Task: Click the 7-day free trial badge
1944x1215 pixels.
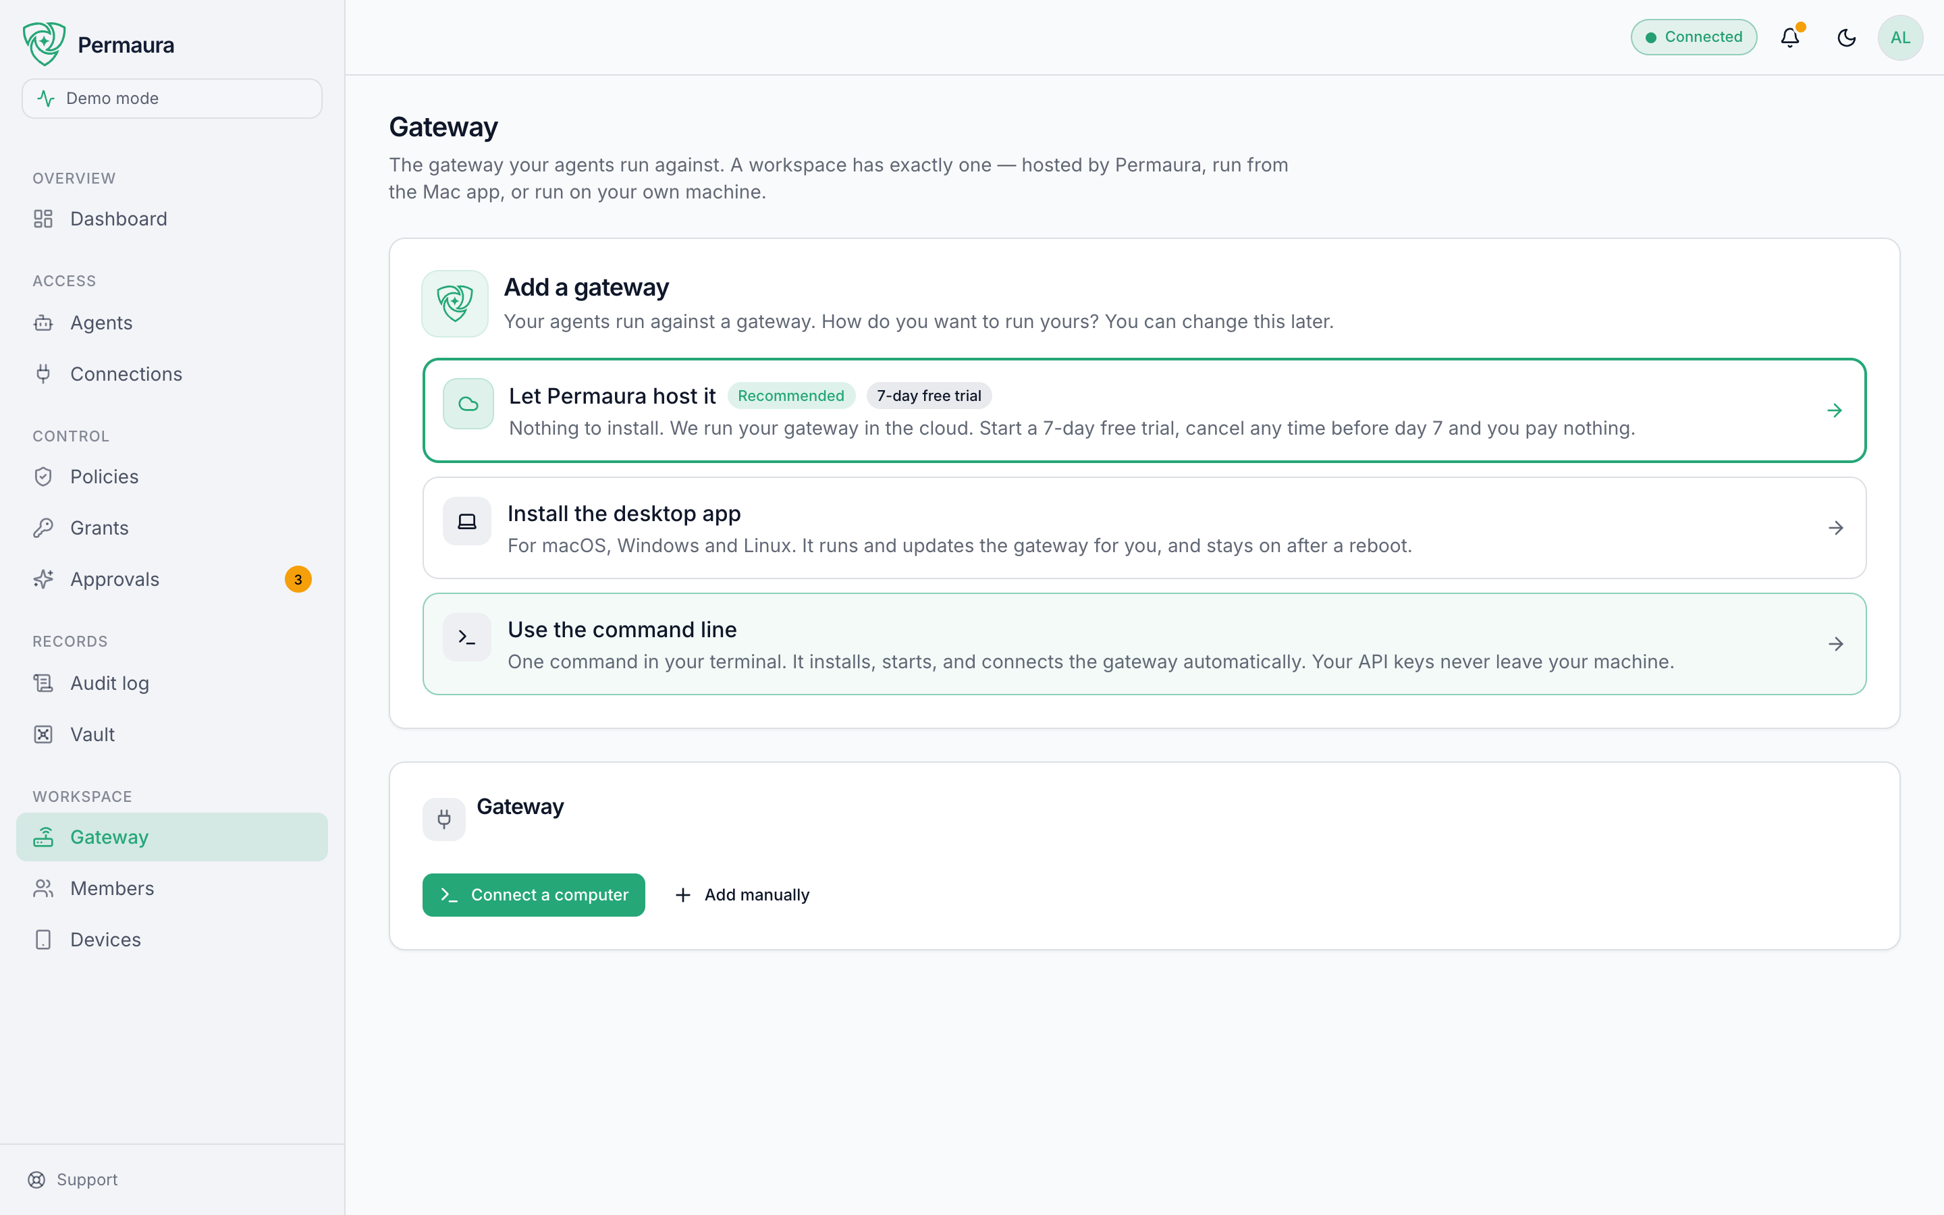Action: click(x=929, y=396)
